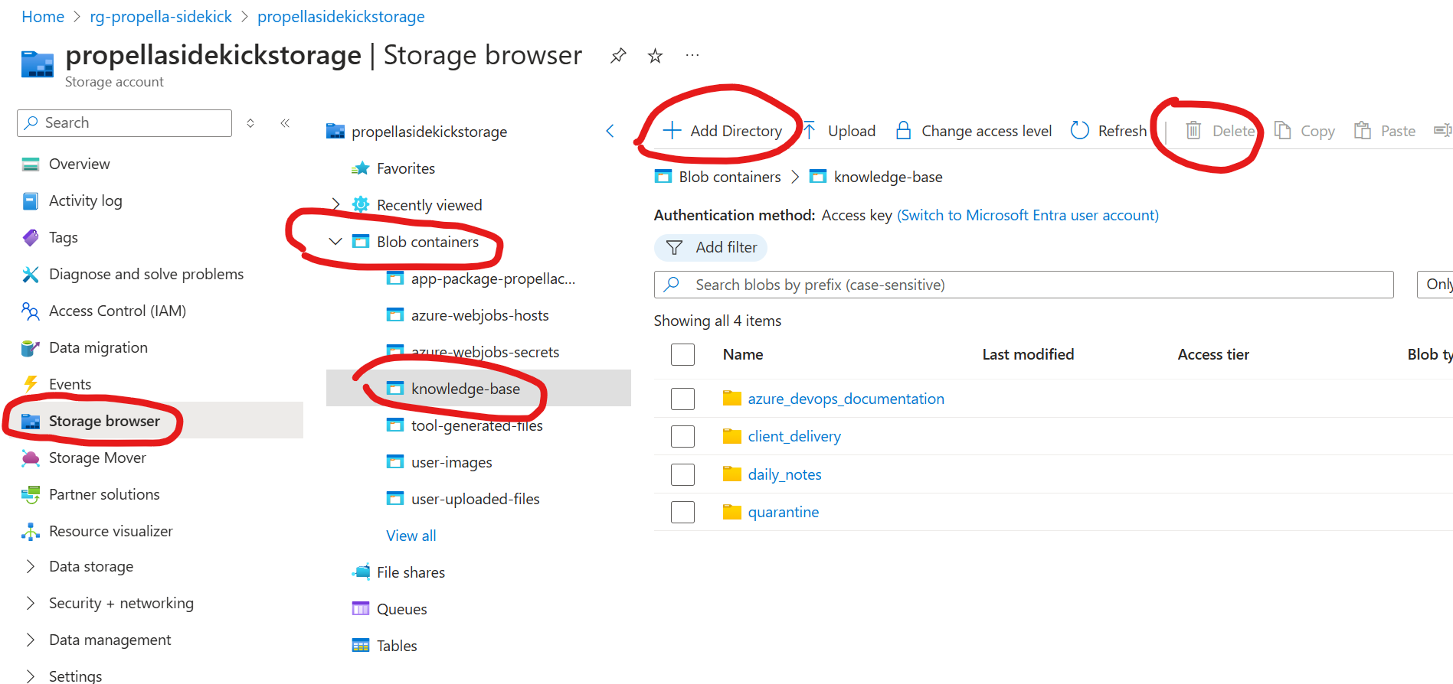
Task: Open the user-uploaded-files container
Action: pyautogui.click(x=475, y=499)
